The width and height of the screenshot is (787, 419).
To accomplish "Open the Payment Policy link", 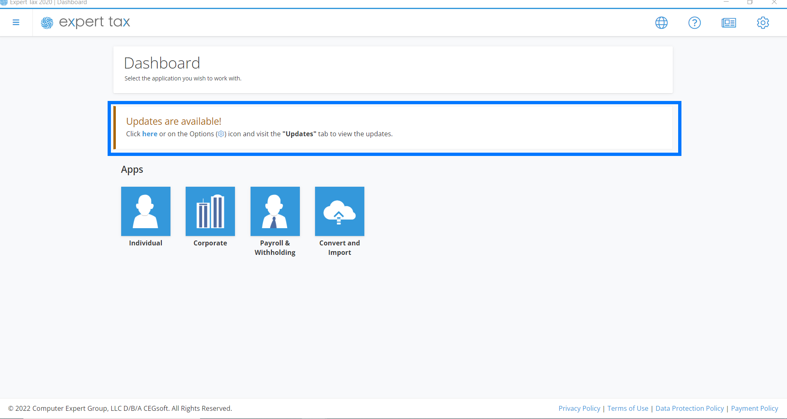I will tap(755, 408).
